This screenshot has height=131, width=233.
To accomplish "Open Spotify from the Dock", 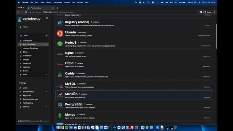I will [x=67, y=128].
